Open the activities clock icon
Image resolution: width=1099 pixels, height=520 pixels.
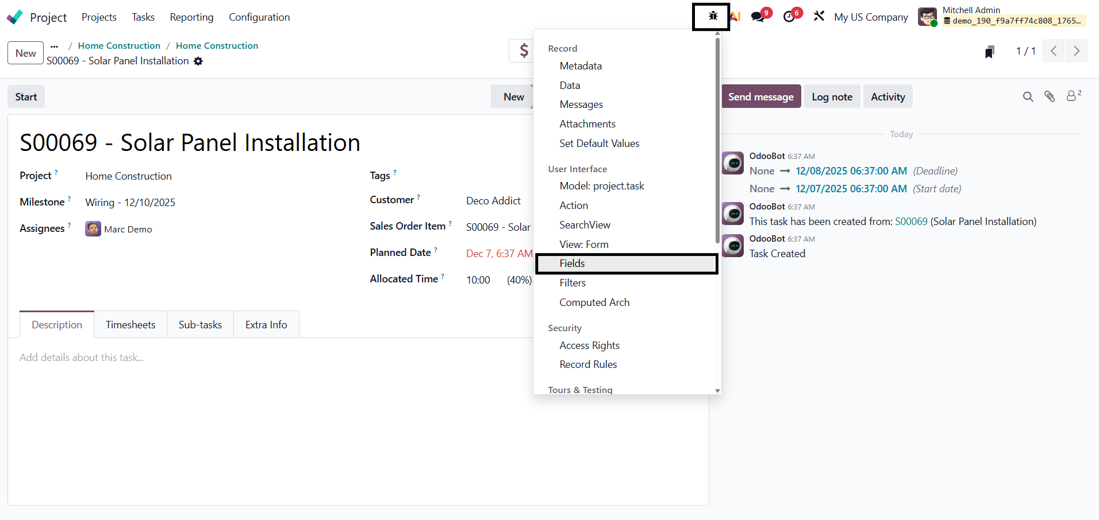click(x=789, y=17)
